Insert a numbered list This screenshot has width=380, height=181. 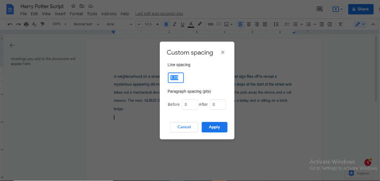309,24
